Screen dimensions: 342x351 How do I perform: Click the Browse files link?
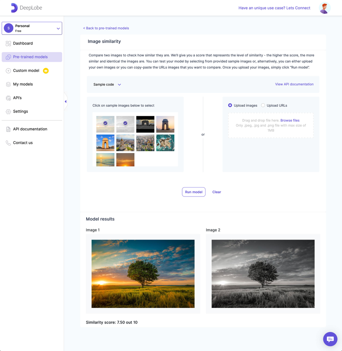[x=290, y=120]
